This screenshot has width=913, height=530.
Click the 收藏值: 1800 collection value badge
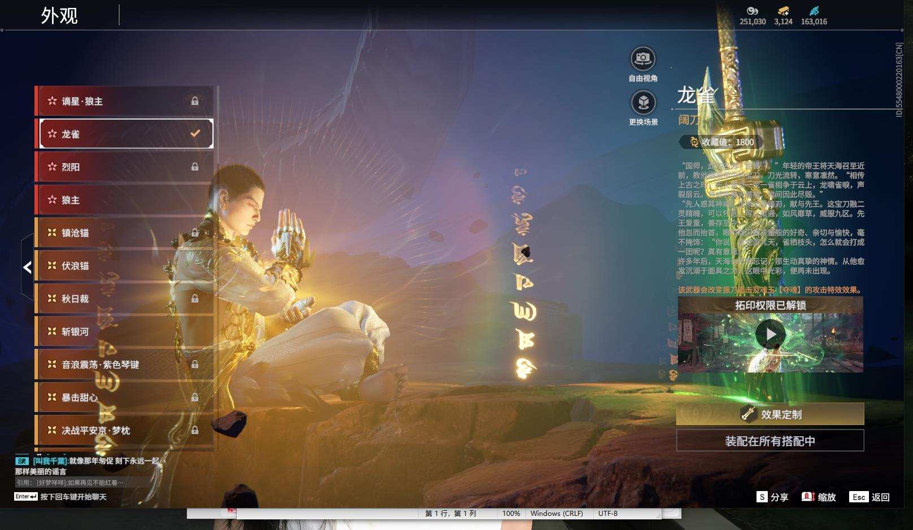[721, 142]
